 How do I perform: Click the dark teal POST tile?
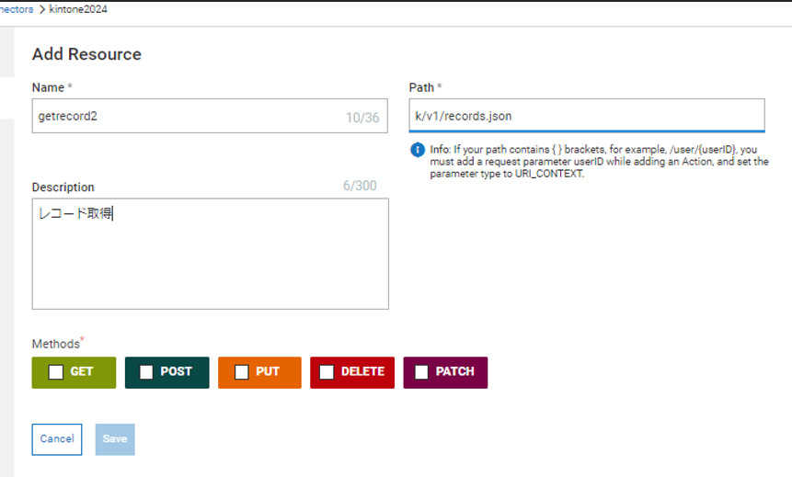tap(167, 372)
